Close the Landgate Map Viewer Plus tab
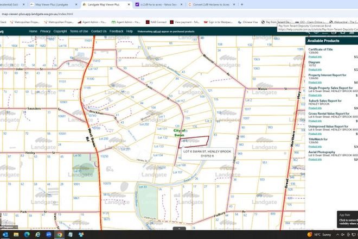The height and width of the screenshot is (239, 358). [127, 4]
